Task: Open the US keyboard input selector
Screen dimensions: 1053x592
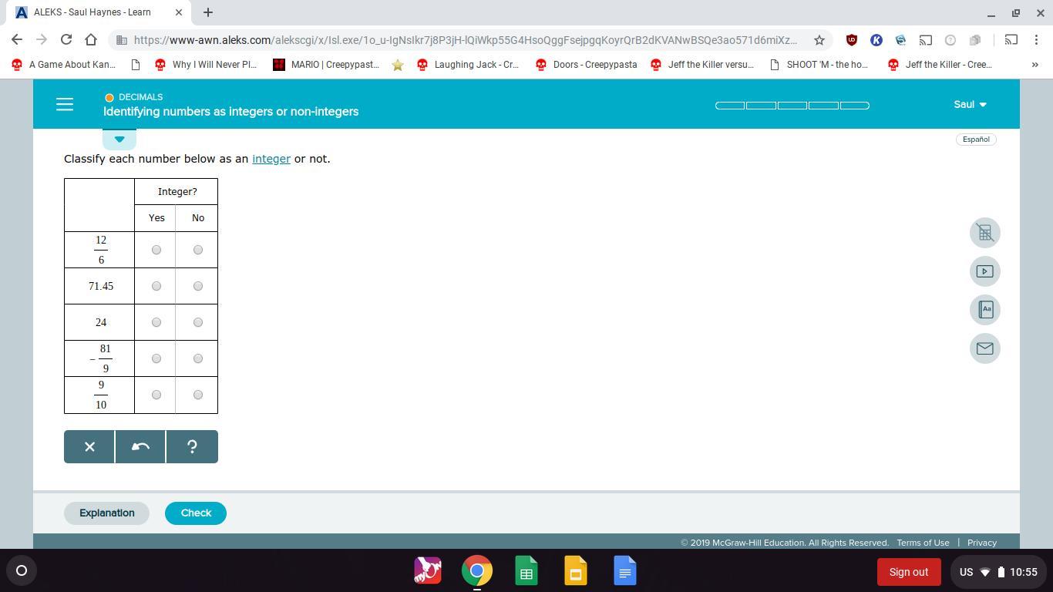Action: [966, 572]
